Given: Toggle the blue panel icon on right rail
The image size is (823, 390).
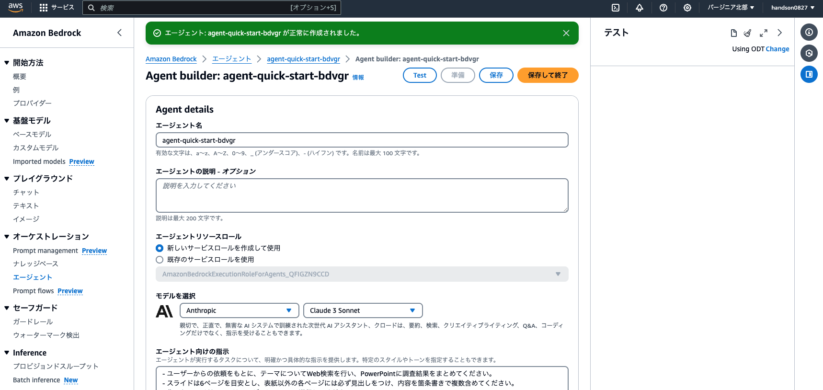Looking at the screenshot, I should (x=809, y=74).
